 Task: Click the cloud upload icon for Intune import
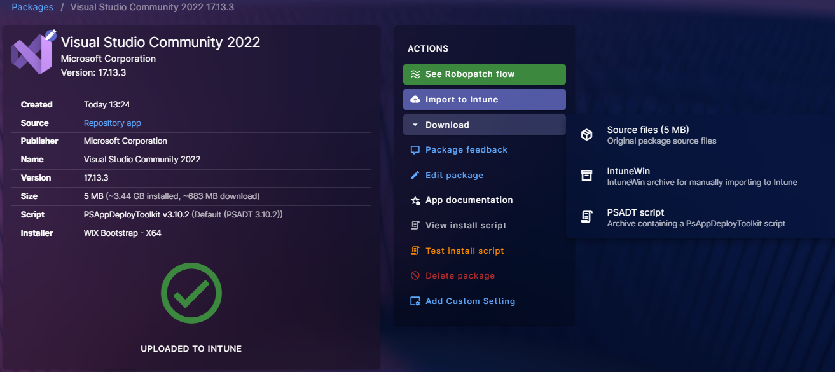tap(415, 100)
